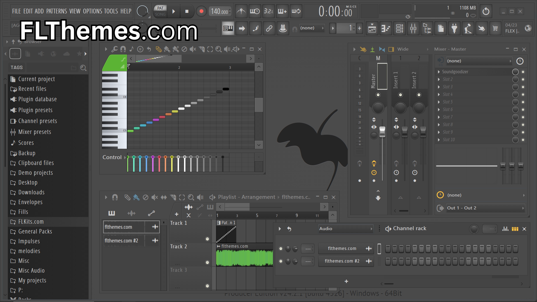Screen dimensions: 537x302
Task: Select the delete tool in piano roll
Action: tap(184, 49)
